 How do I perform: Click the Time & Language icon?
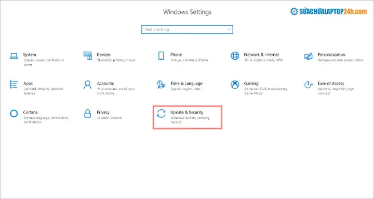point(161,84)
